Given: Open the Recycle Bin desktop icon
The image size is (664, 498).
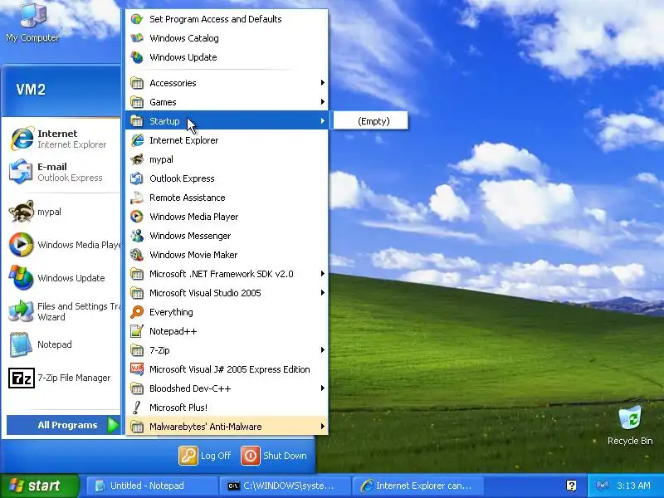Looking at the screenshot, I should click(x=630, y=426).
